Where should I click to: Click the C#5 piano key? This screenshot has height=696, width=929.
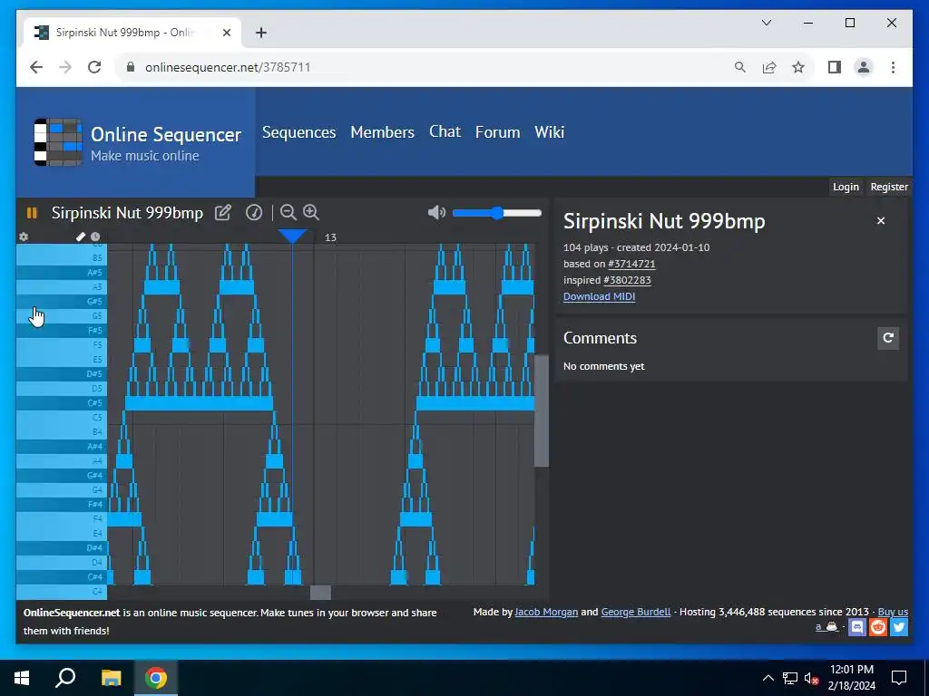(x=61, y=403)
